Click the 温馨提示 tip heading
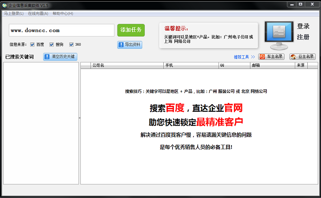This screenshot has height=198, width=321. [176, 28]
